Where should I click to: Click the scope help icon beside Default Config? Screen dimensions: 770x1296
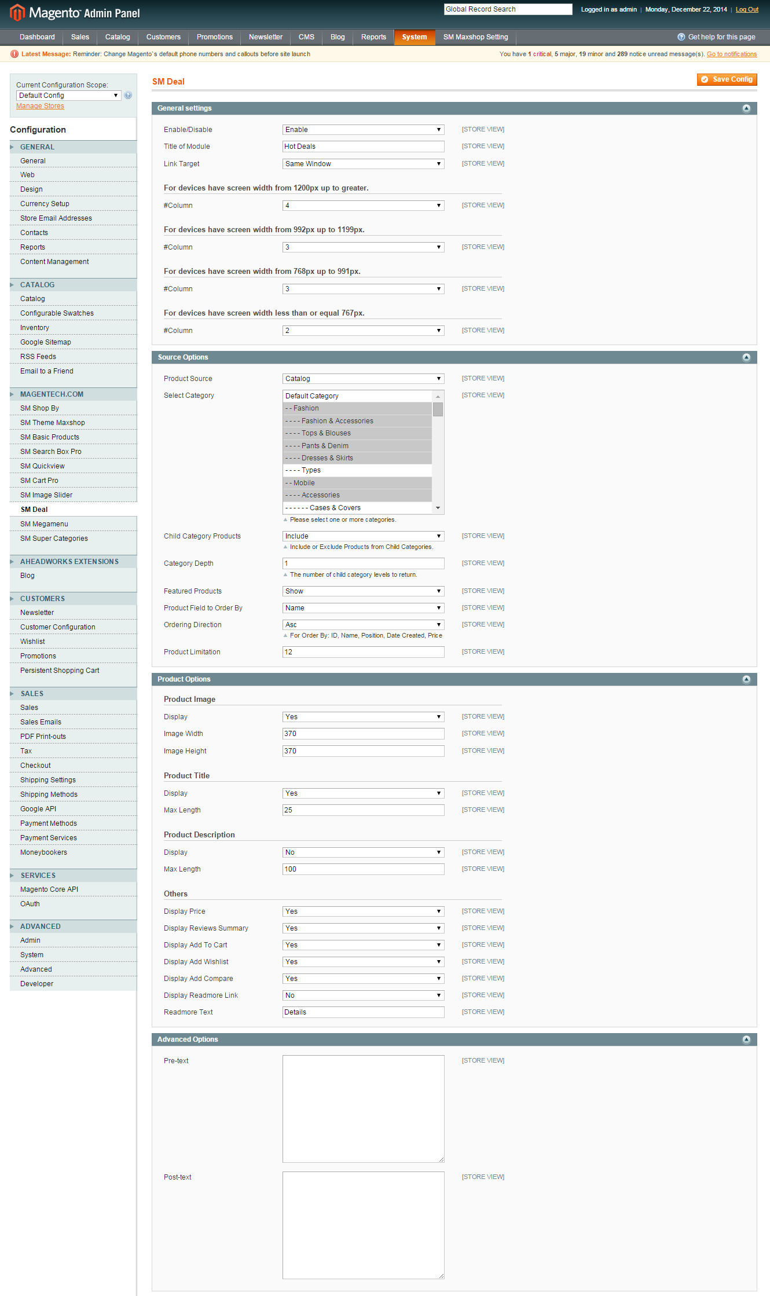click(x=128, y=96)
